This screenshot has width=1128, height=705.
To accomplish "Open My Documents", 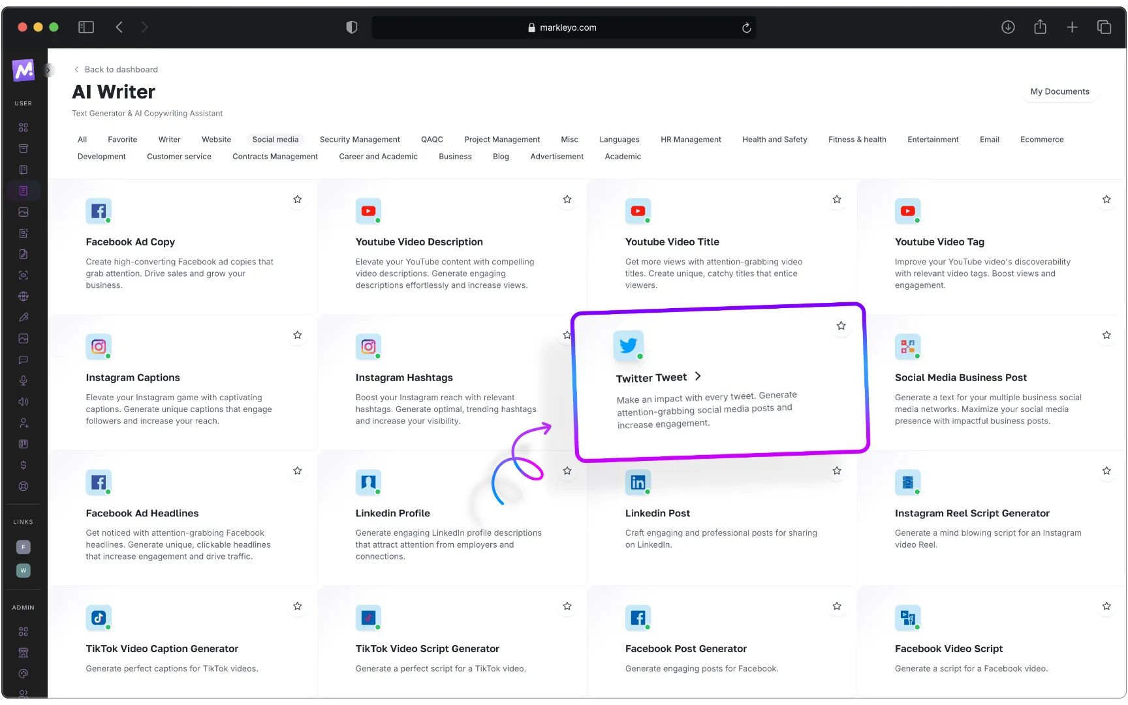I will click(x=1059, y=92).
